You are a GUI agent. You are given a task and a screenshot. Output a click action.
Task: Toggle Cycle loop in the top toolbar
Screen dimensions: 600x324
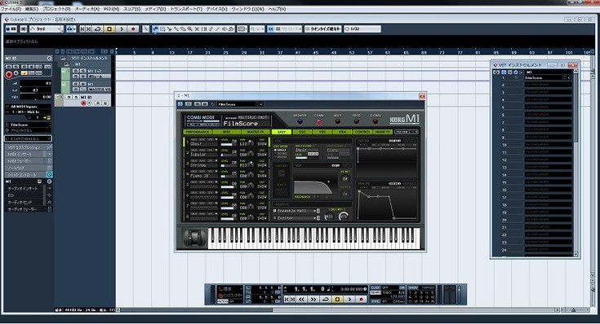click(98, 29)
